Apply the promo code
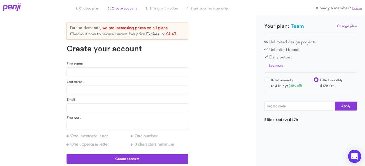 346,106
